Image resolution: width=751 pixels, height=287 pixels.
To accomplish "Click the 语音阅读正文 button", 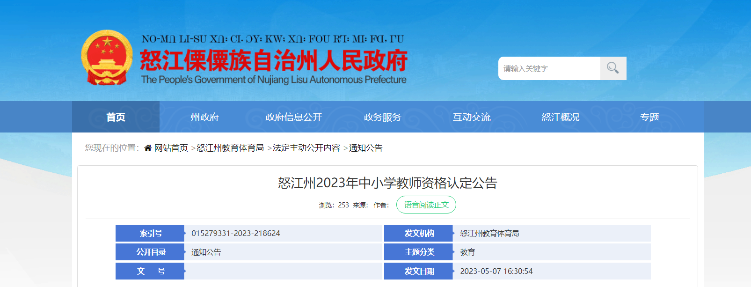I will 426,205.
